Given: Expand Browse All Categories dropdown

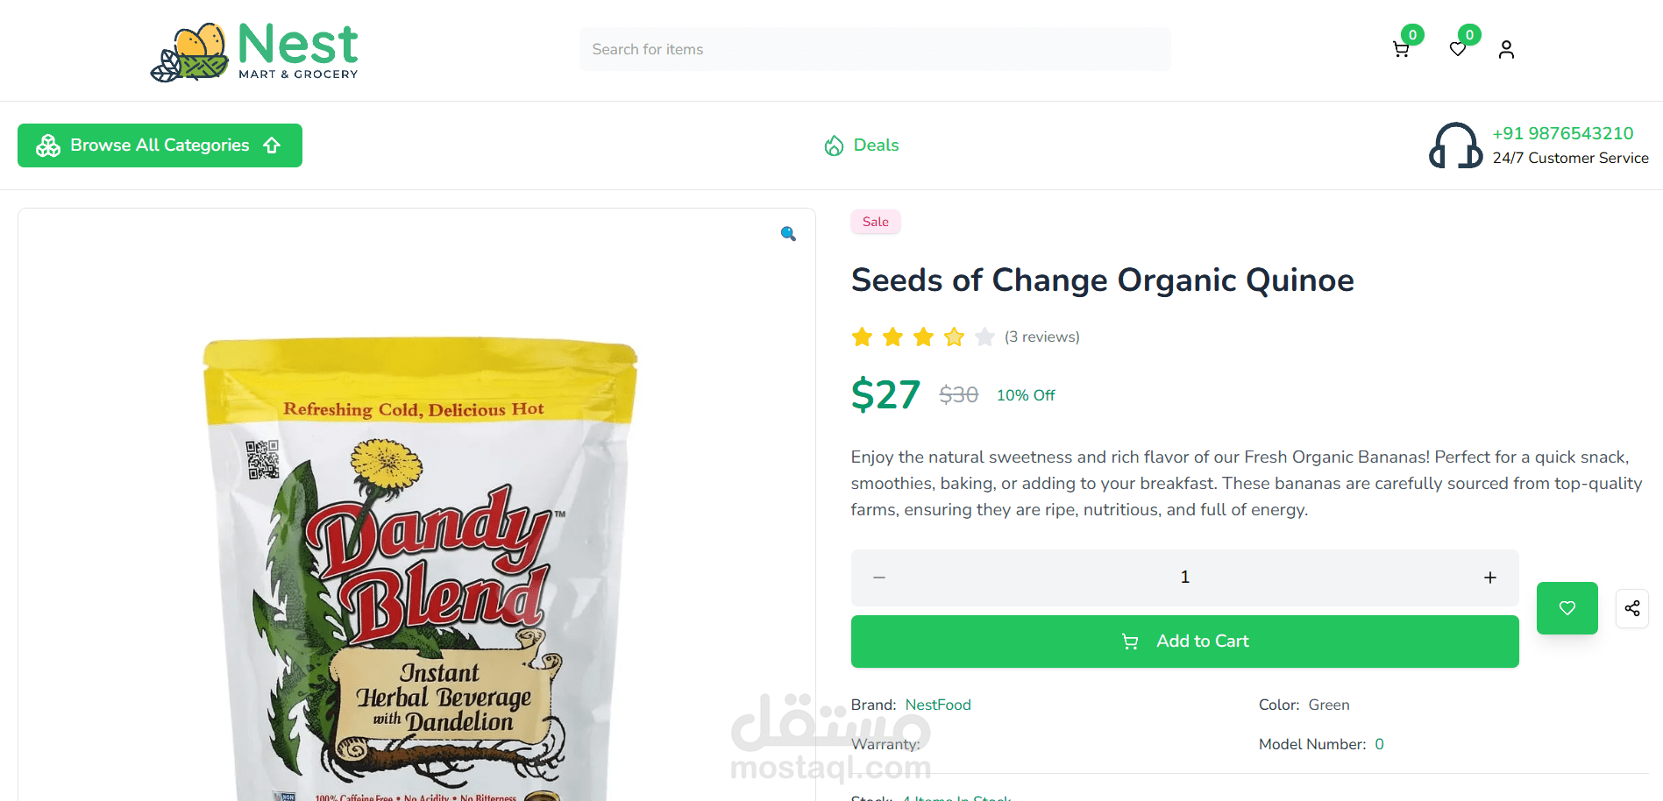Looking at the screenshot, I should point(160,145).
